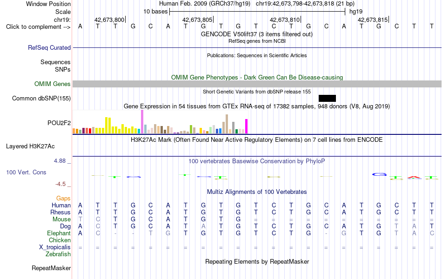Click the gray OMIM Genes bar

coord(257,84)
